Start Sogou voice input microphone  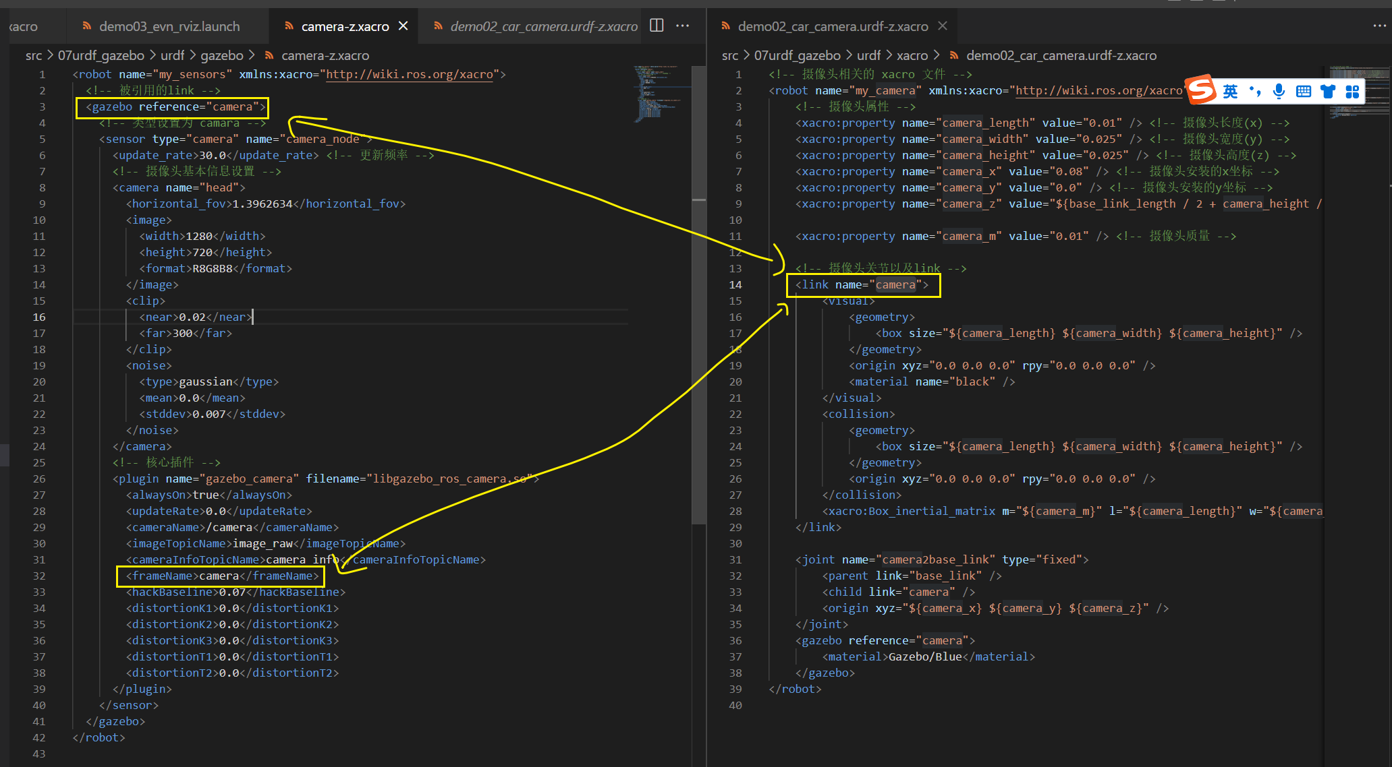(1279, 92)
